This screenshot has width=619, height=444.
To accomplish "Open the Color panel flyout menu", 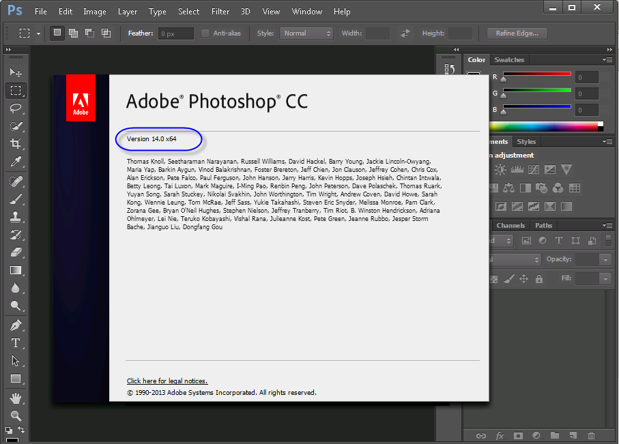I will tap(607, 59).
